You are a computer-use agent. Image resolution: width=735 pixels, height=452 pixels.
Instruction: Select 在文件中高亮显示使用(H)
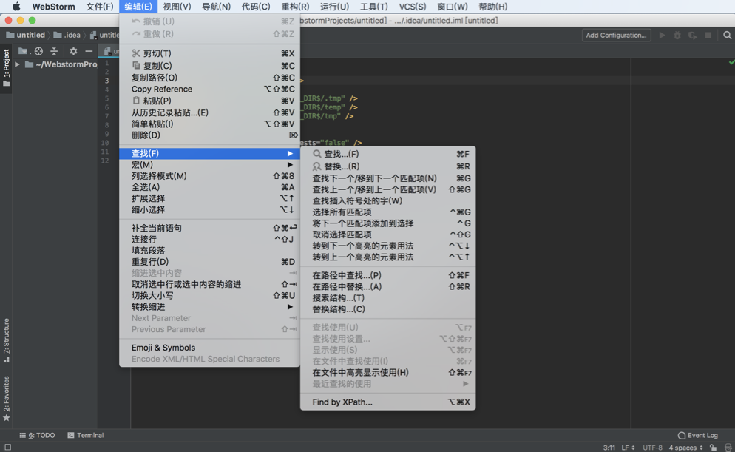tap(387, 372)
